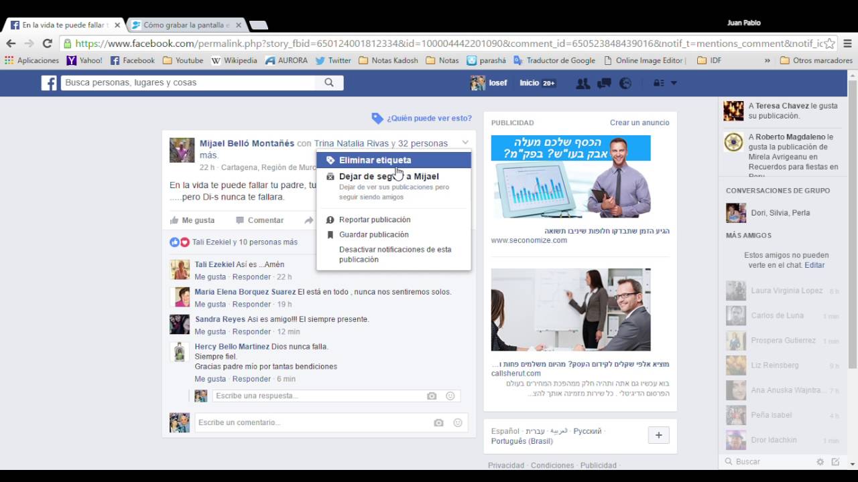The image size is (858, 482).
Task: Open group chat Dori, Silvia, Perla
Action: click(783, 213)
